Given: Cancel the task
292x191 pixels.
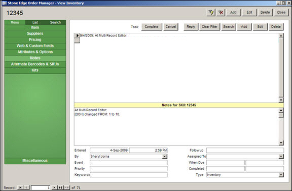Looking at the screenshot, I should (171, 27).
